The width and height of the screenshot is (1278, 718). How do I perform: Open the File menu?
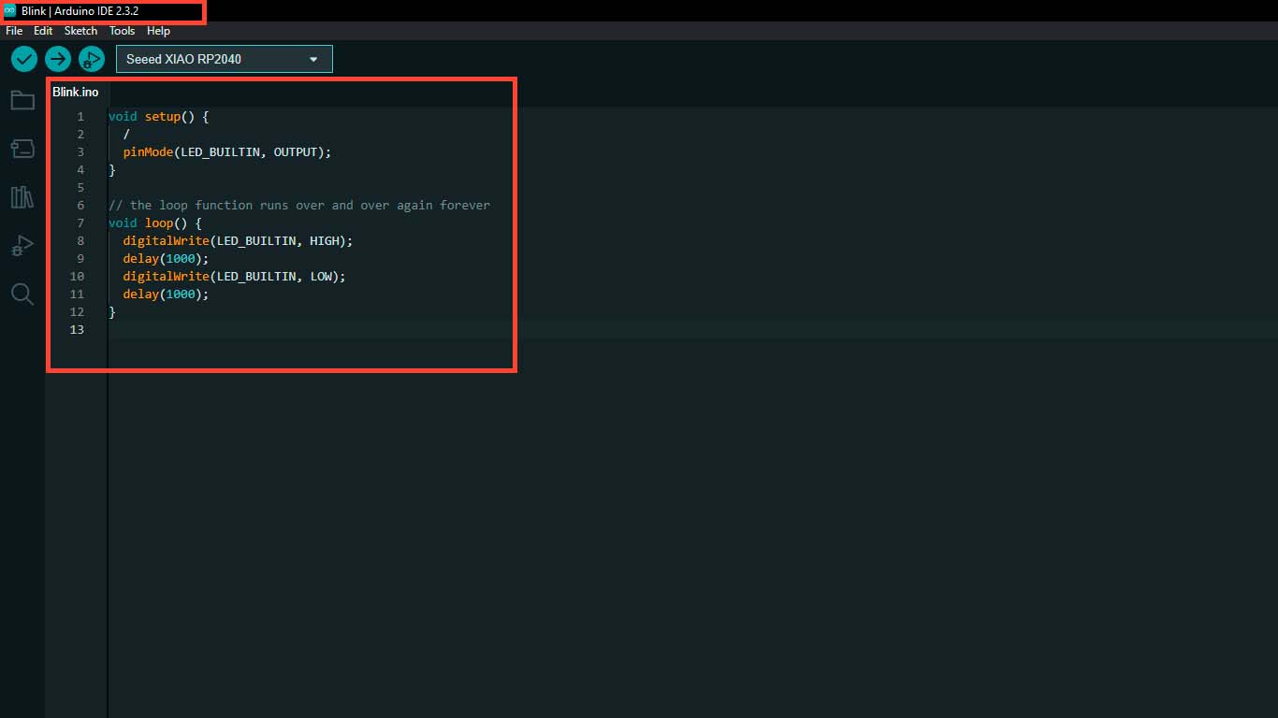[14, 31]
